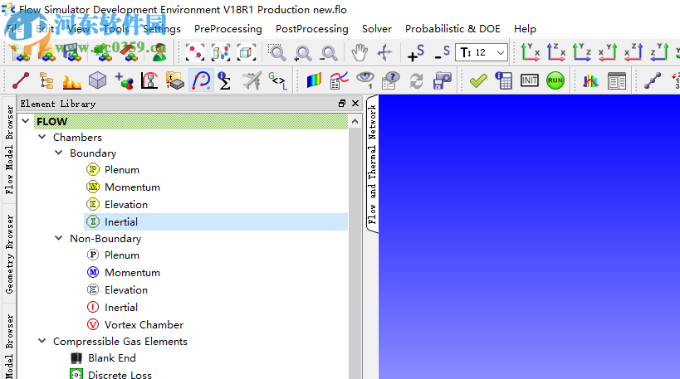680x379 pixels.
Task: Select the zoom window magnifier tool
Action: coord(276,53)
